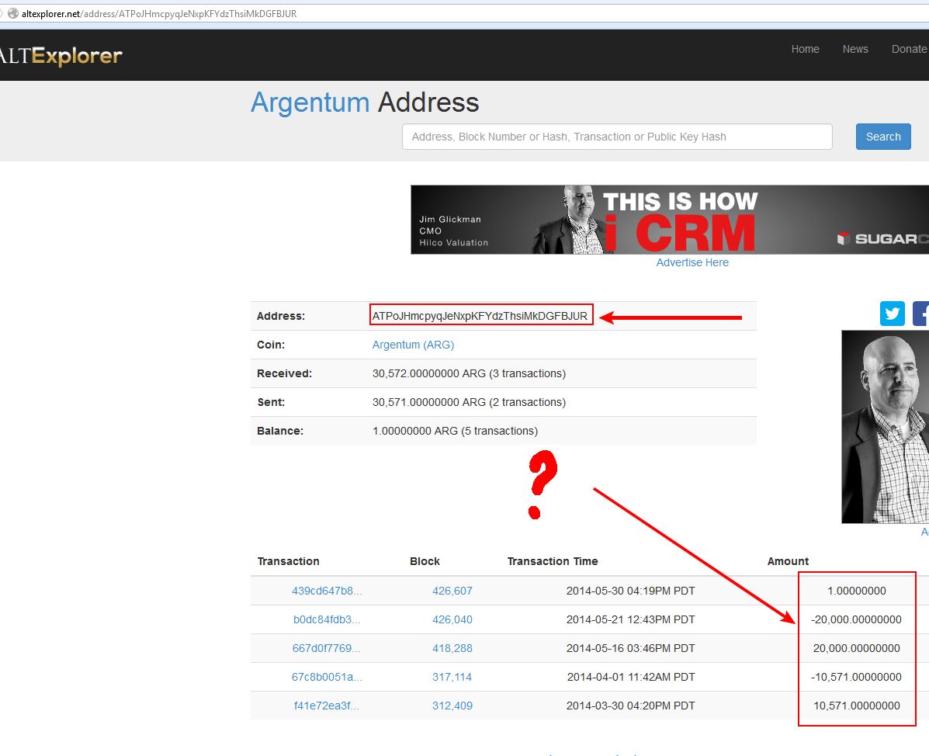Click the ALTExplorer logo

tap(61, 56)
